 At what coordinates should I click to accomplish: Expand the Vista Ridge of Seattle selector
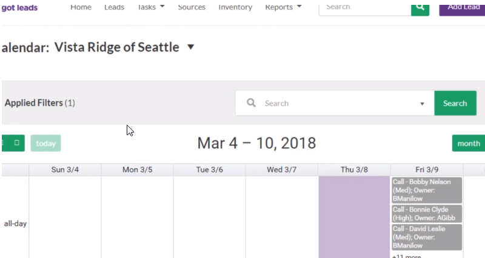coord(190,47)
